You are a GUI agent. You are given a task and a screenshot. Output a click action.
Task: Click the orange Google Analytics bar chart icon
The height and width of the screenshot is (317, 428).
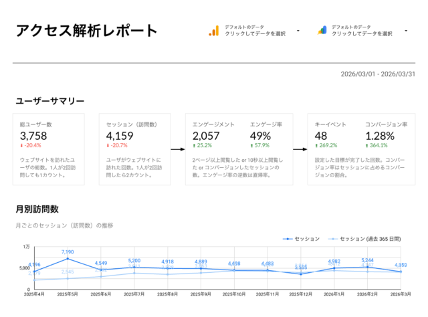[x=214, y=31]
